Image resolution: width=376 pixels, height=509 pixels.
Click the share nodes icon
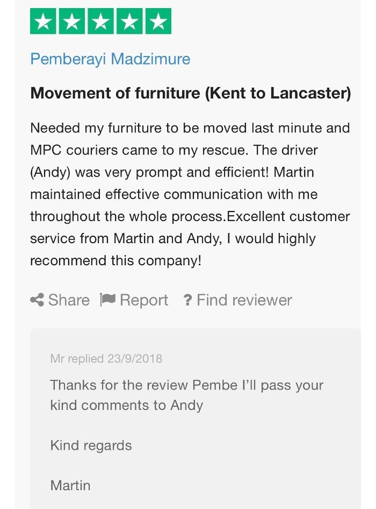tap(37, 300)
